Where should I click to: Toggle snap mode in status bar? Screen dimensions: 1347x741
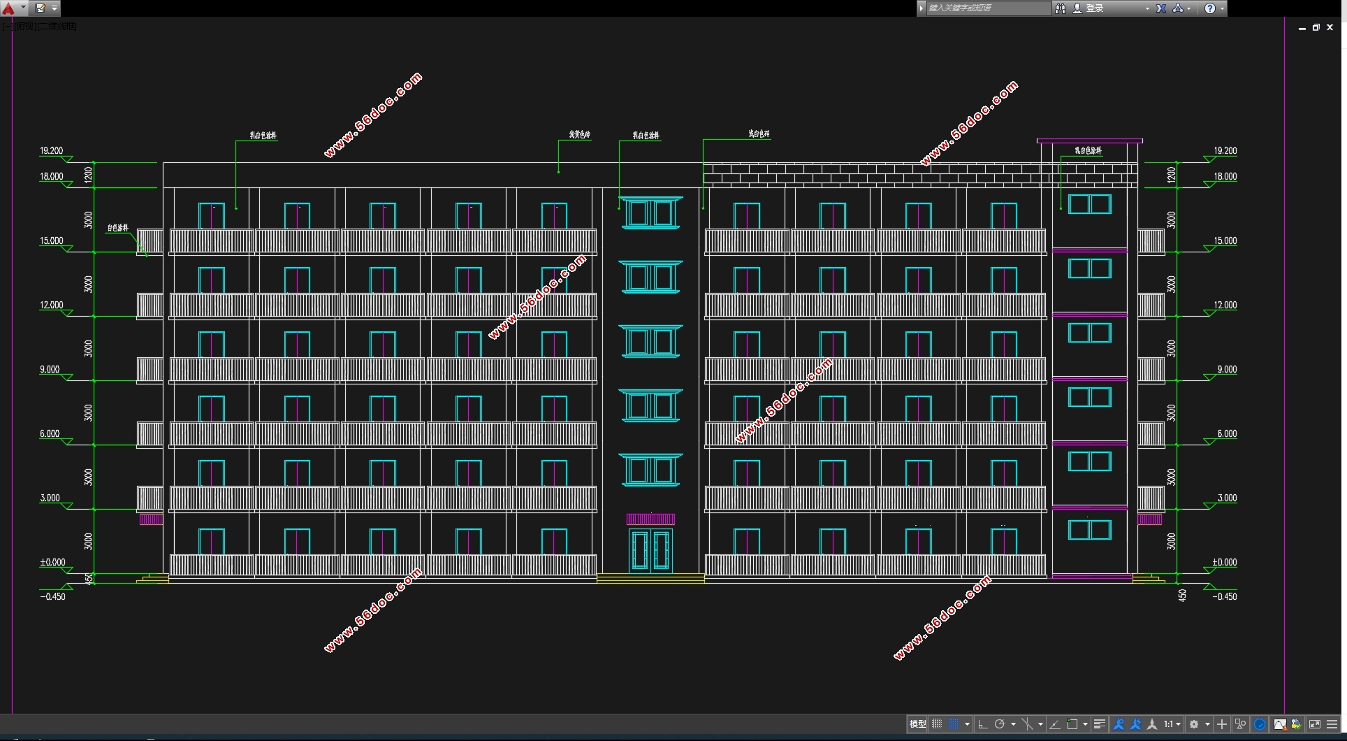[x=953, y=724]
